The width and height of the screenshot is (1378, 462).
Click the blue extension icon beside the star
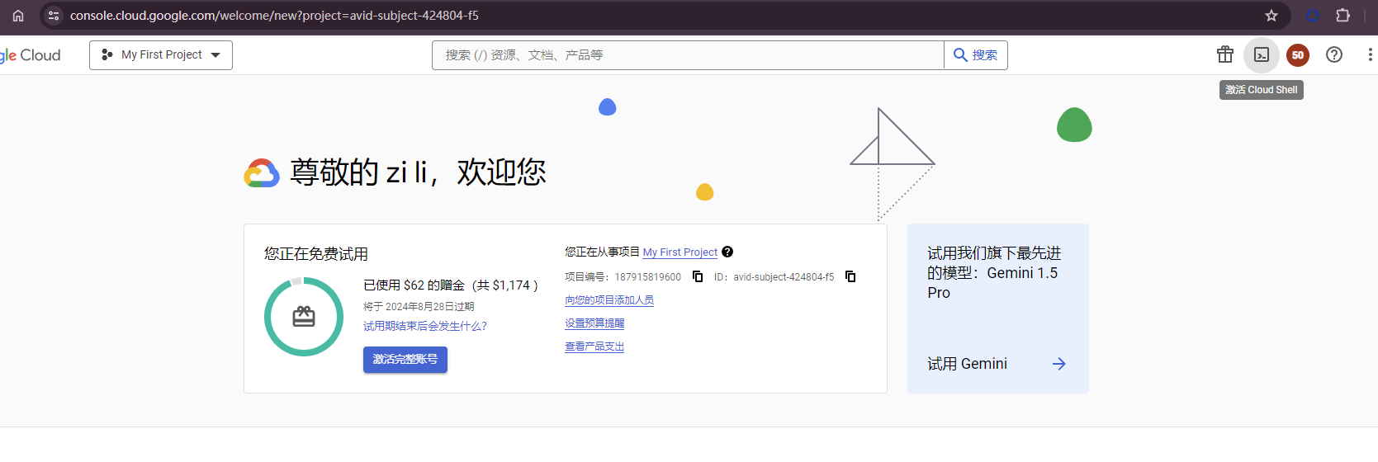tap(1313, 16)
